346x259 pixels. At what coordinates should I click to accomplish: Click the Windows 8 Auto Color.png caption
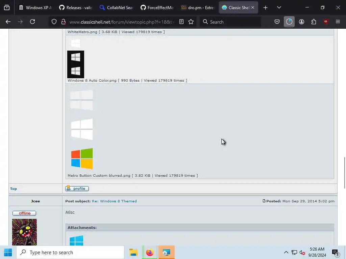pyautogui.click(x=127, y=80)
